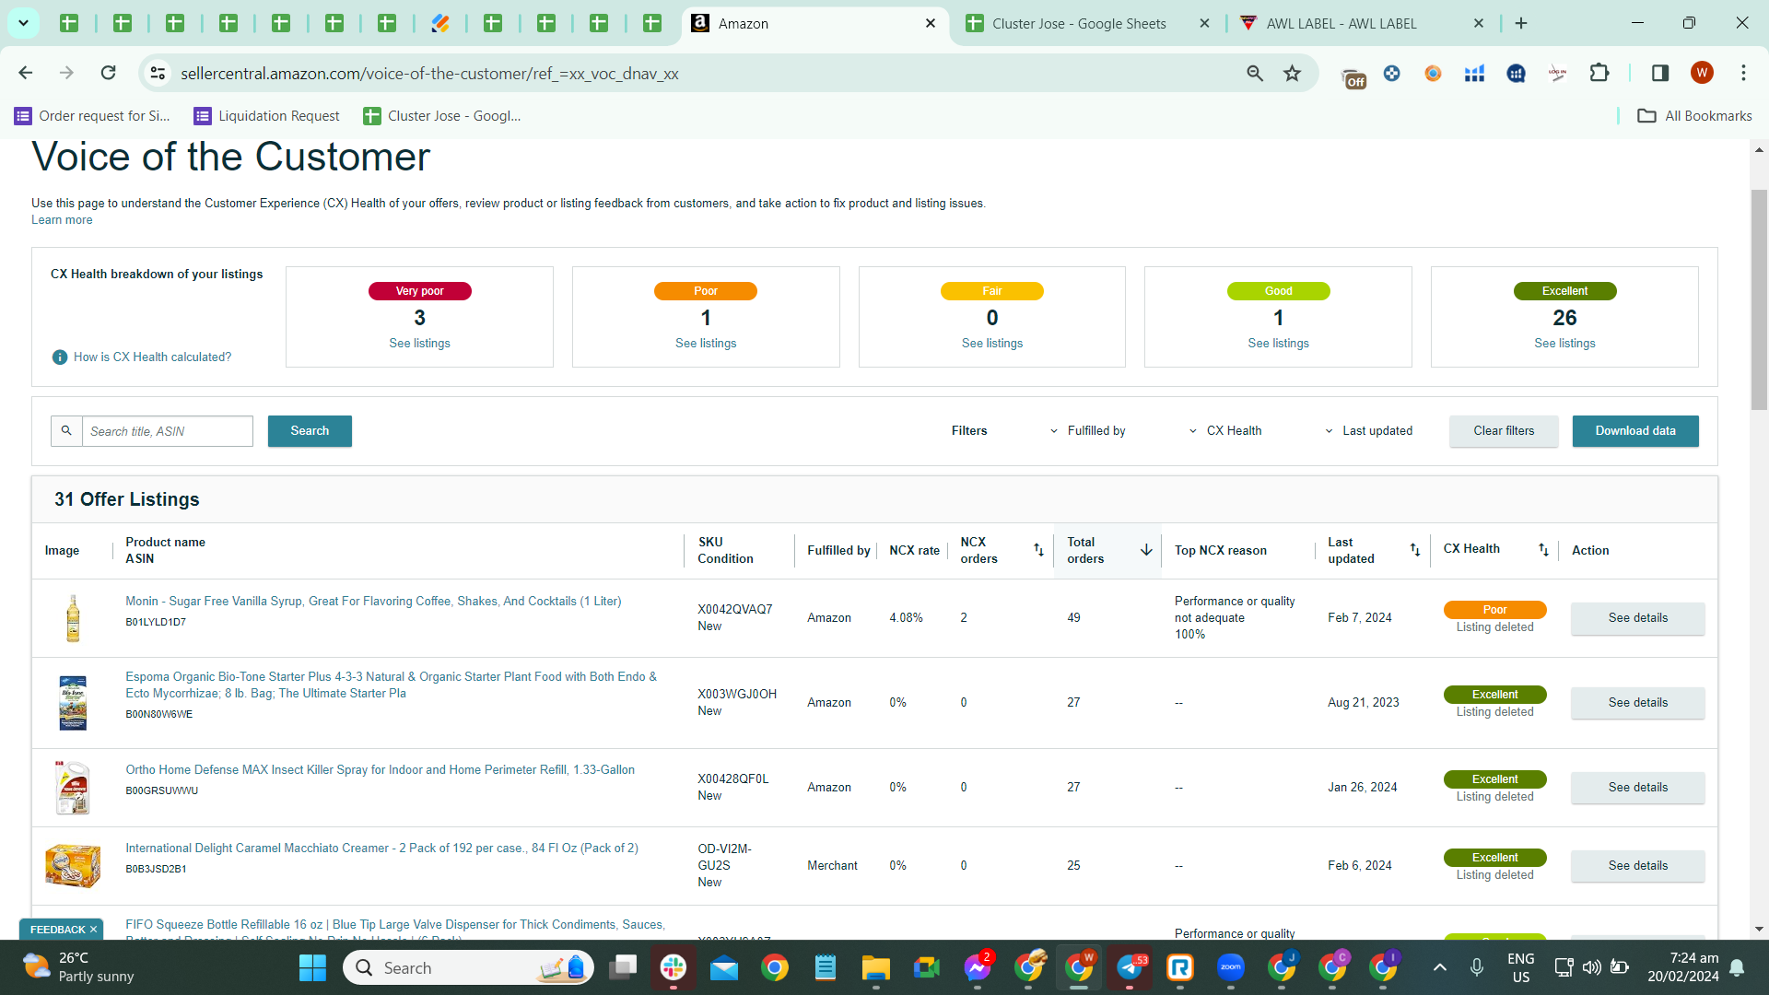Open Zoom from the taskbar
1769x995 pixels.
(1231, 967)
